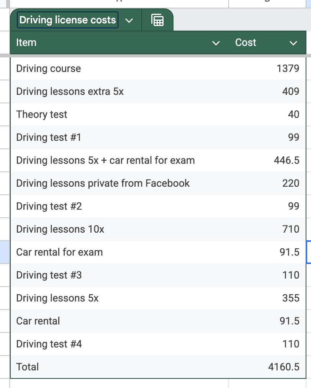311x388 pixels.
Task: Select the Total label cell
Action: 28,367
